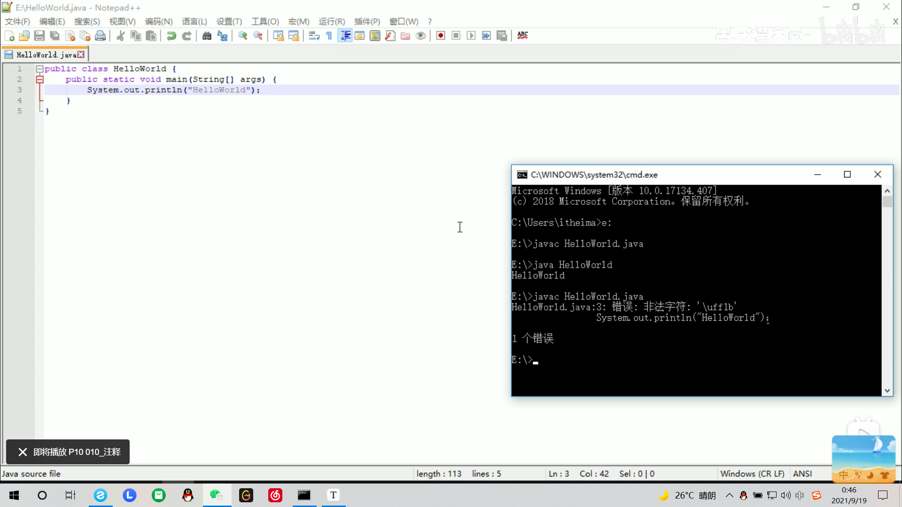
Task: Click the Save All toolbar icon
Action: tap(55, 36)
